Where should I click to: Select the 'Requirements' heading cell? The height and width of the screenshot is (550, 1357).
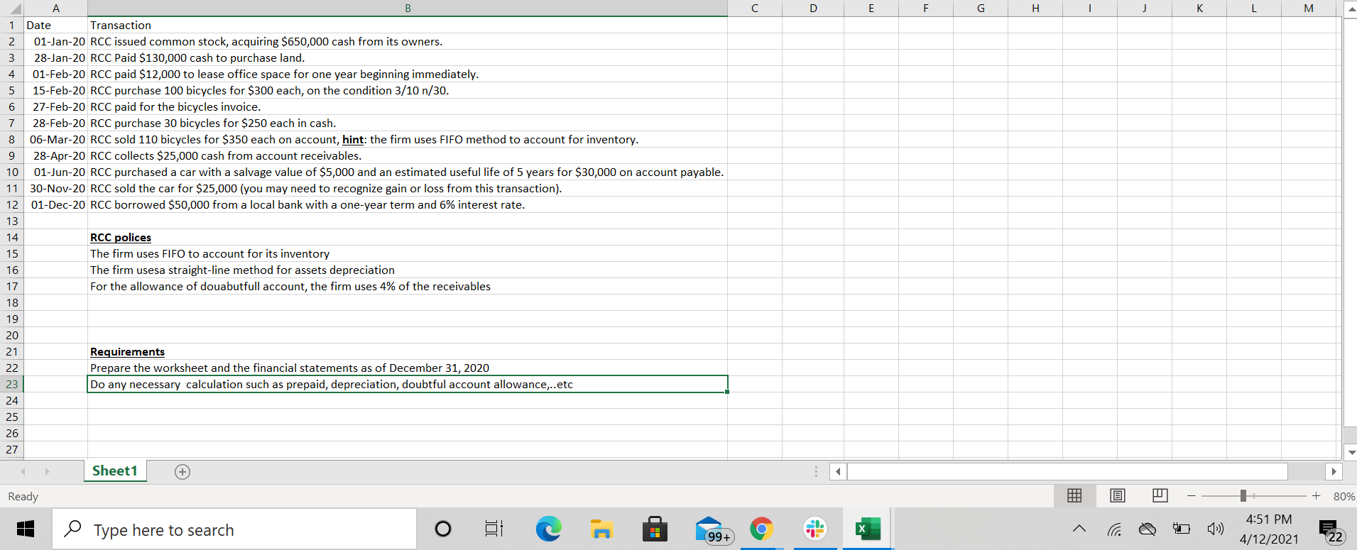pyautogui.click(x=408, y=351)
